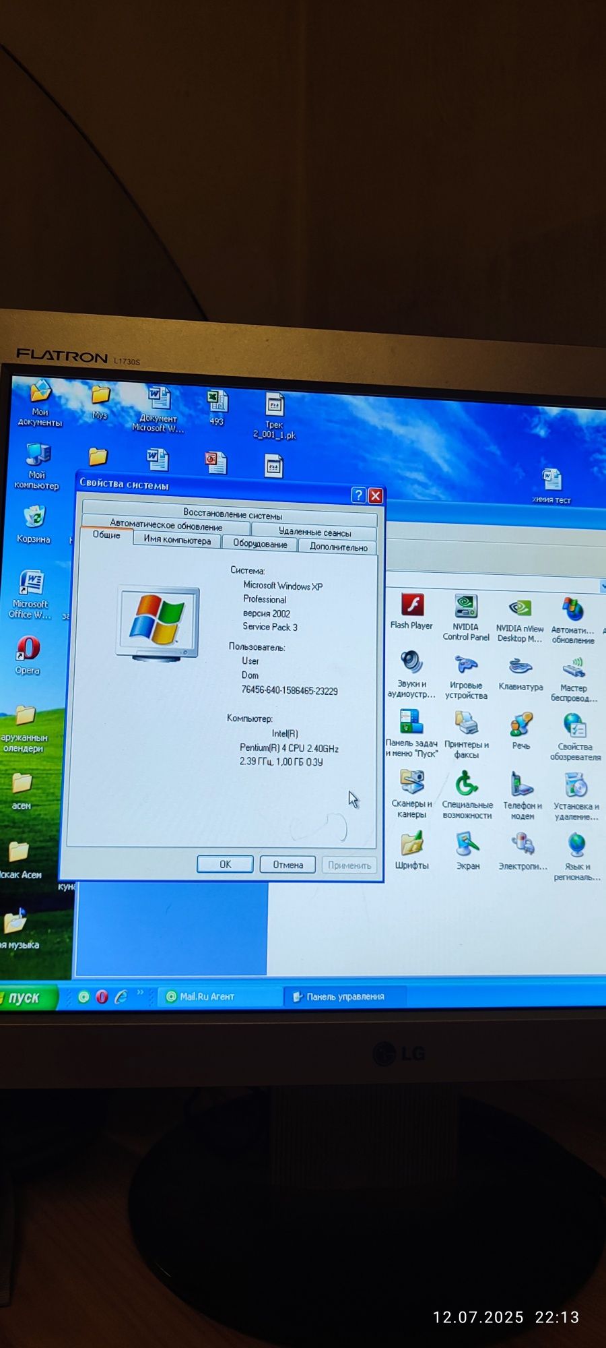Open the аружаннын олендери folder

click(24, 729)
